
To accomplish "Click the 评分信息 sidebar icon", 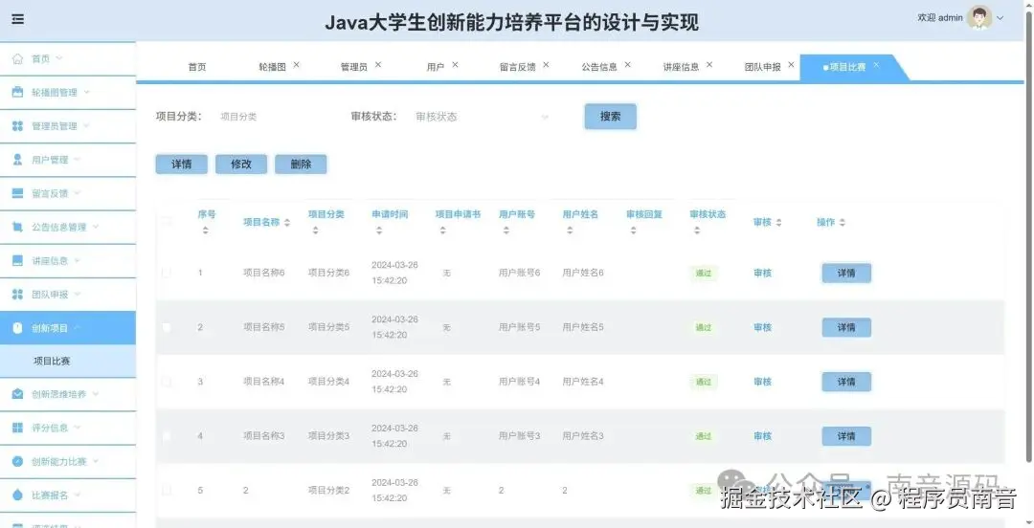I will [x=18, y=428].
